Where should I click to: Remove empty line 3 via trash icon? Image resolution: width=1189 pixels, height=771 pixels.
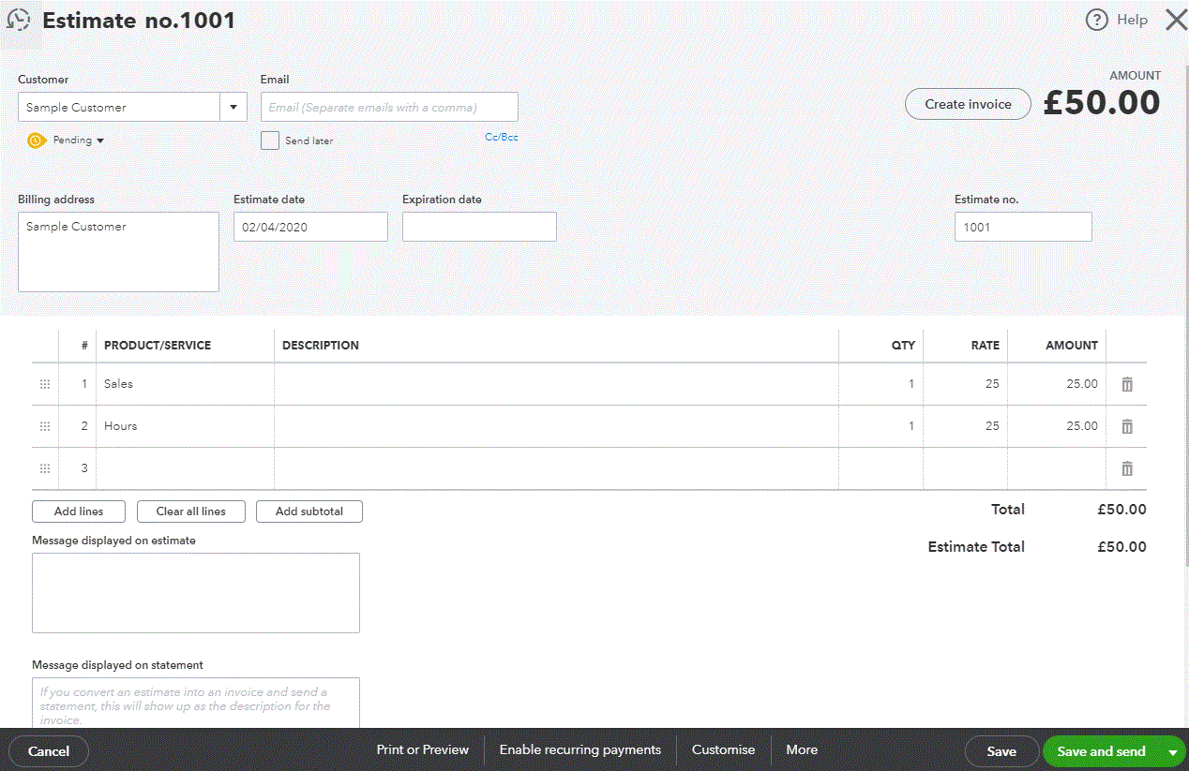tap(1126, 468)
